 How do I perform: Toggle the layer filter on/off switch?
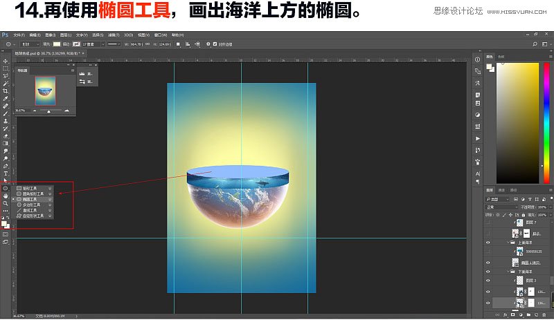551,199
